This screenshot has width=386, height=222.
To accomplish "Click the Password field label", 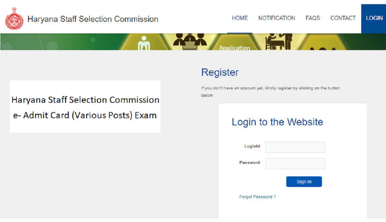I will click(249, 163).
